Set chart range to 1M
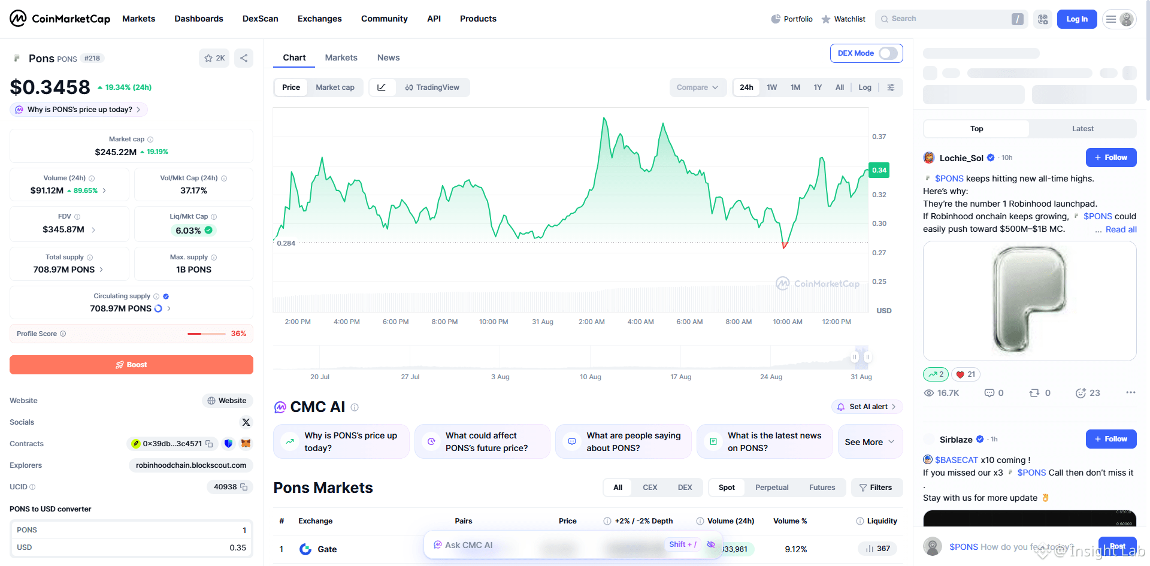1150x566 pixels. pyautogui.click(x=795, y=87)
